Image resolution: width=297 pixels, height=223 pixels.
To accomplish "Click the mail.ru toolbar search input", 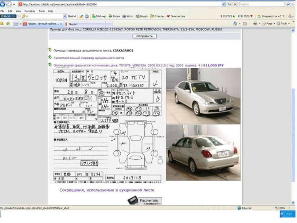I will tap(44, 16).
